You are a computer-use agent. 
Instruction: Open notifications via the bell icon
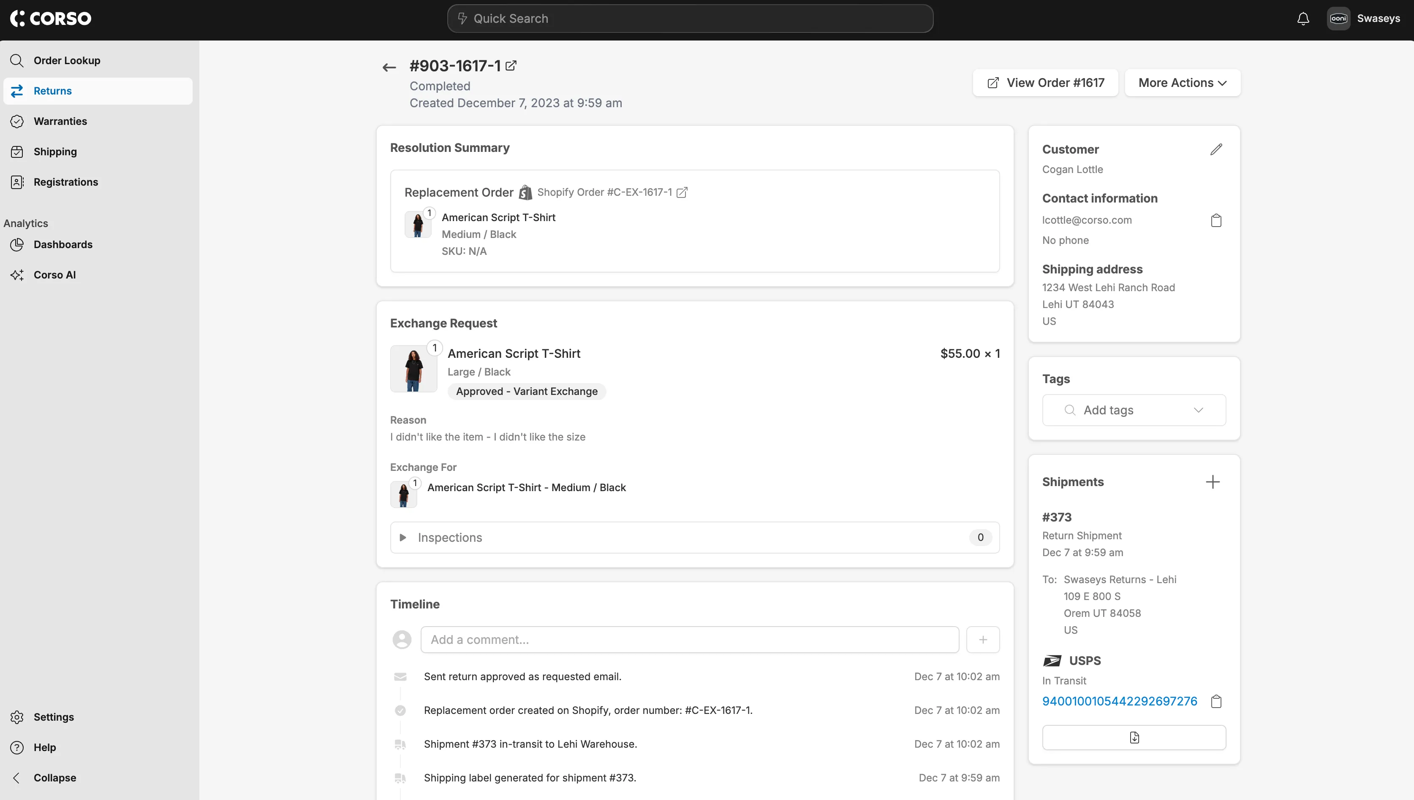point(1303,18)
